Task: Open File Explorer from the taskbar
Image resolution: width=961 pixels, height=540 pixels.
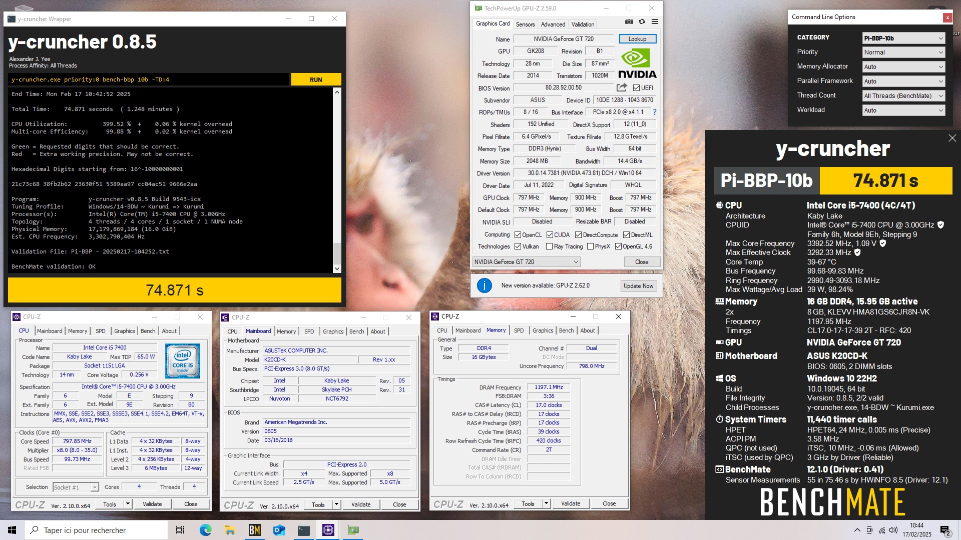Action: 230,530
